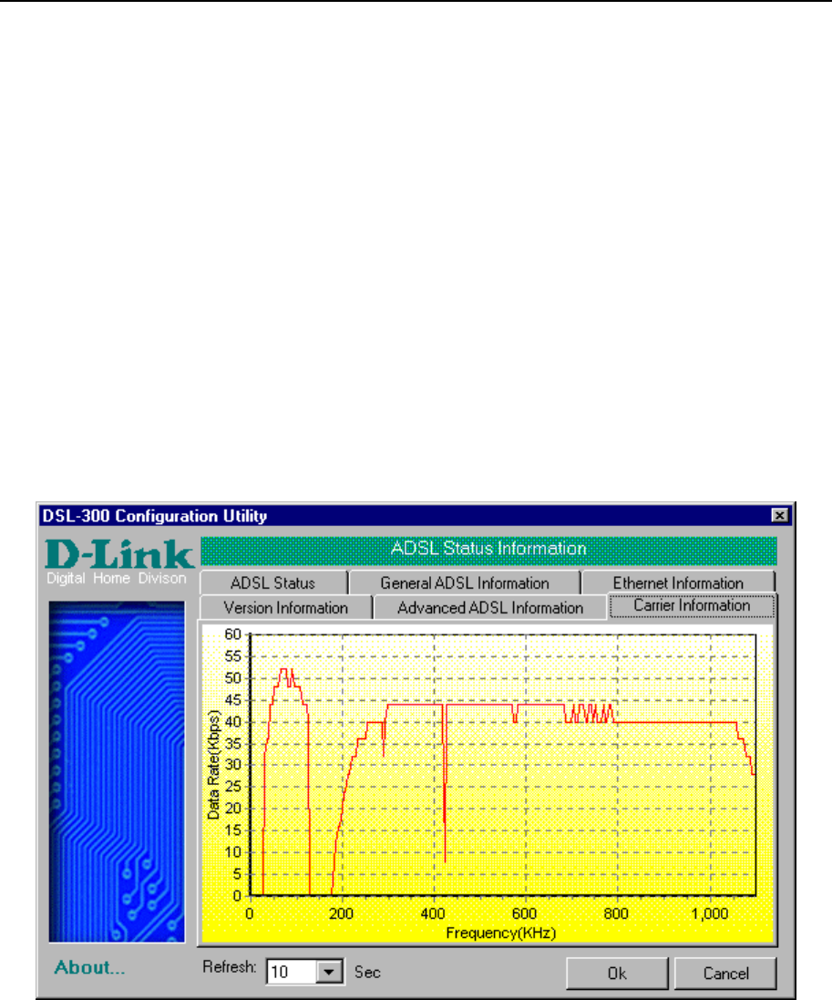
Task: Click the DSL-300 Configuration Utility title text
Action: [x=154, y=515]
